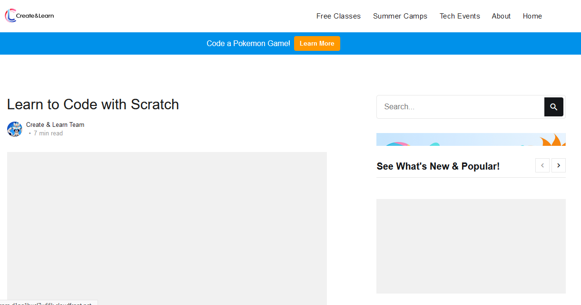Click the article's main image placeholder
The height and width of the screenshot is (305, 581).
pyautogui.click(x=167, y=229)
